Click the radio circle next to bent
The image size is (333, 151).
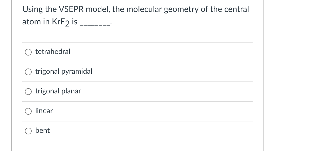coord(28,131)
